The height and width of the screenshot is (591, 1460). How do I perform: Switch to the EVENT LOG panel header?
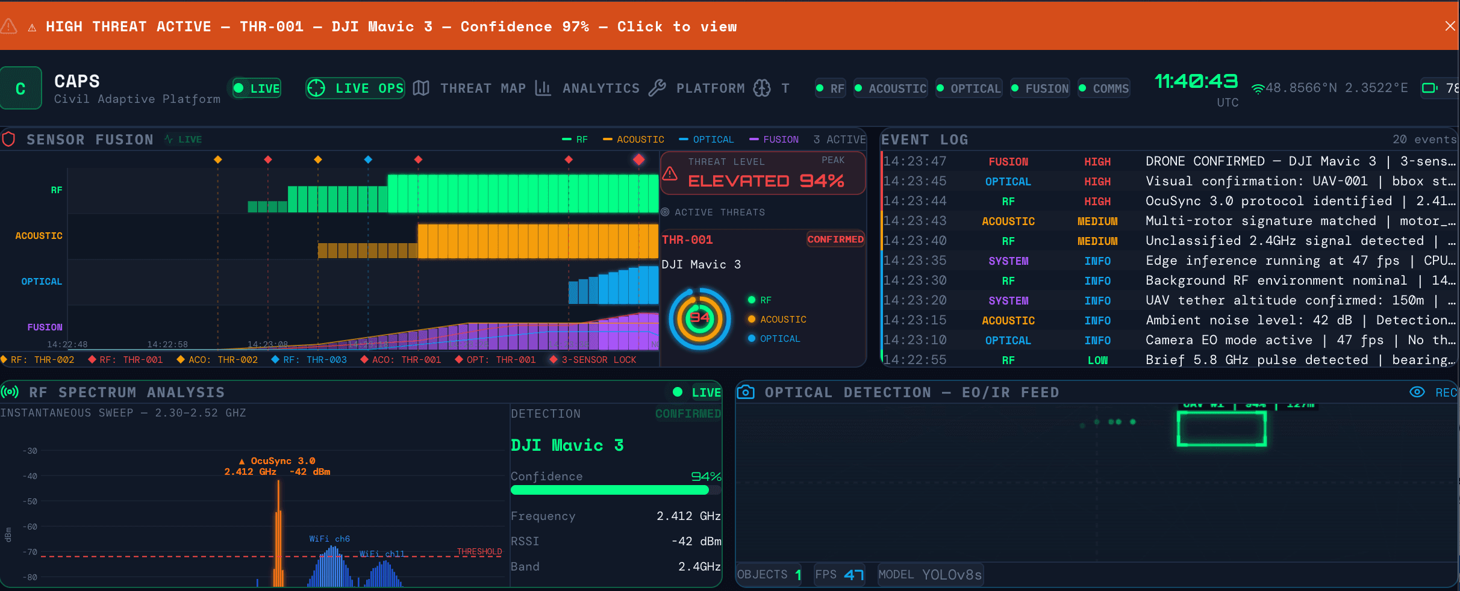coord(925,139)
